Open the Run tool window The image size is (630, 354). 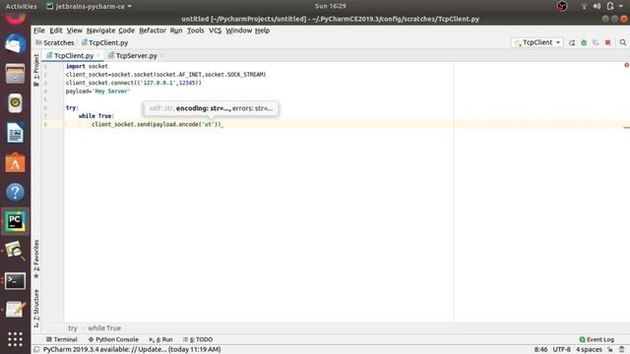point(160,339)
